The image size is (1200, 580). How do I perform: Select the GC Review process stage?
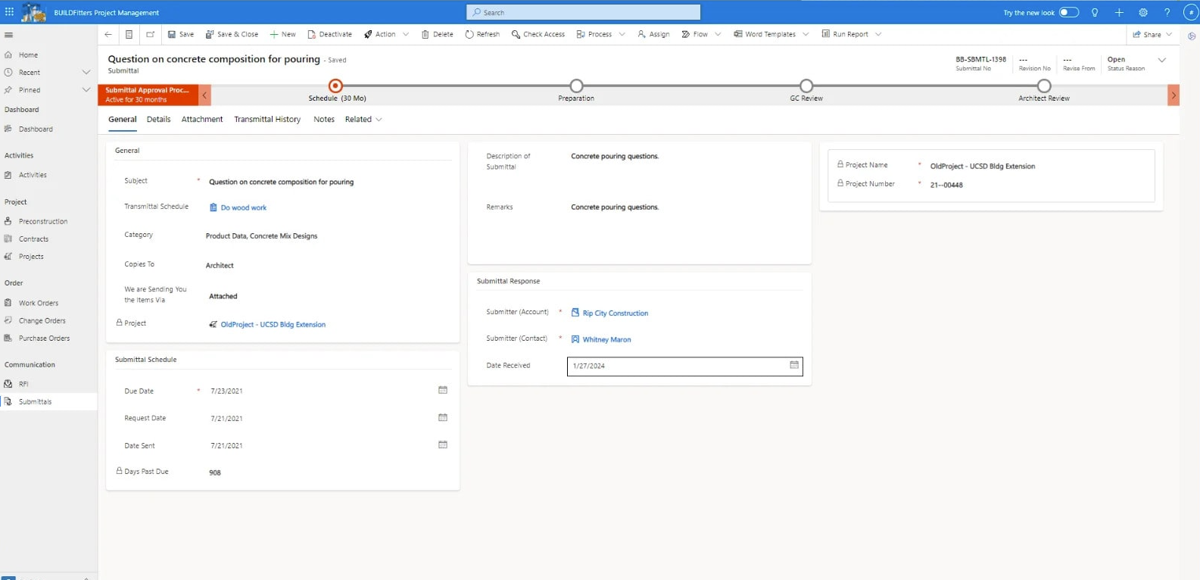point(807,86)
